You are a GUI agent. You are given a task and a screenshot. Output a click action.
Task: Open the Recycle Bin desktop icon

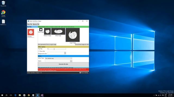tap(3, 4)
